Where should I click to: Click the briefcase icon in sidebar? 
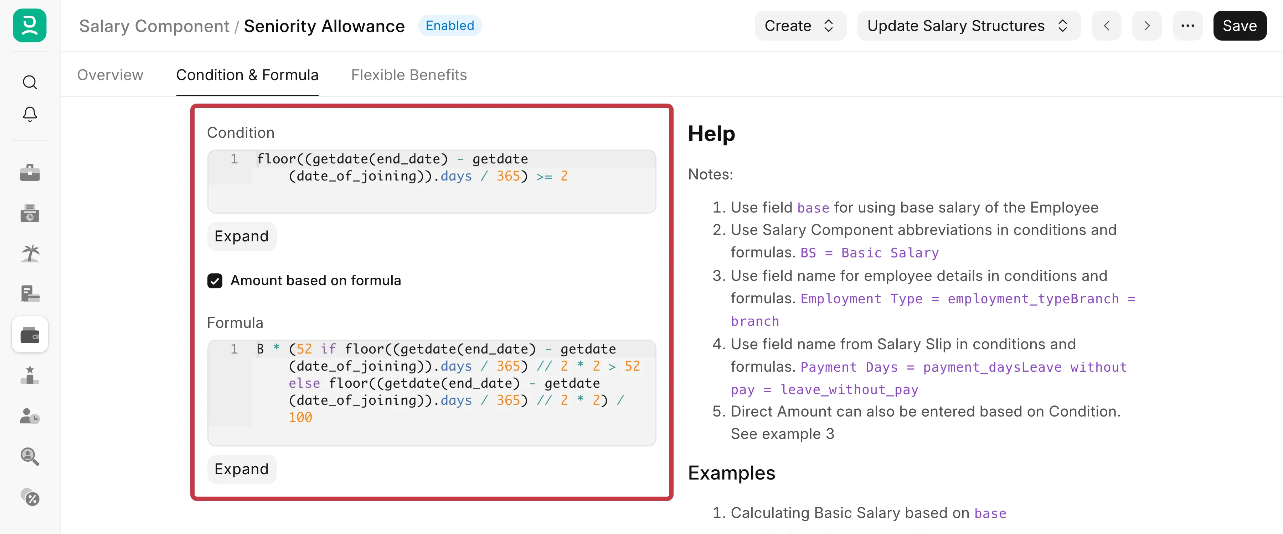coord(30,173)
